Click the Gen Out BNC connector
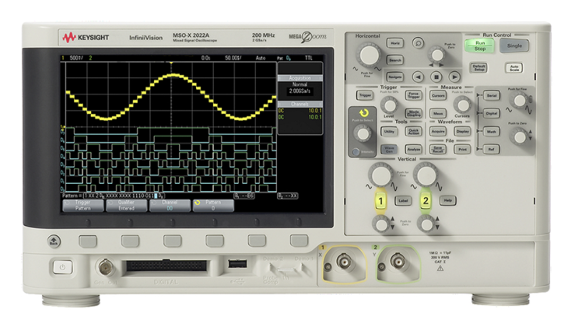Viewport: 575px width, 324px height. [x=105, y=267]
